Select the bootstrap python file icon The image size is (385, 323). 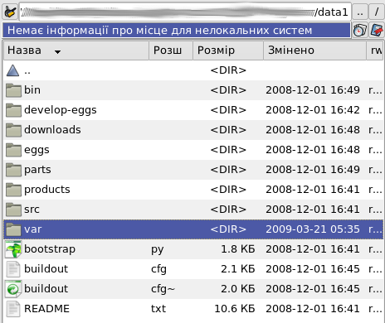pyautogui.click(x=13, y=249)
